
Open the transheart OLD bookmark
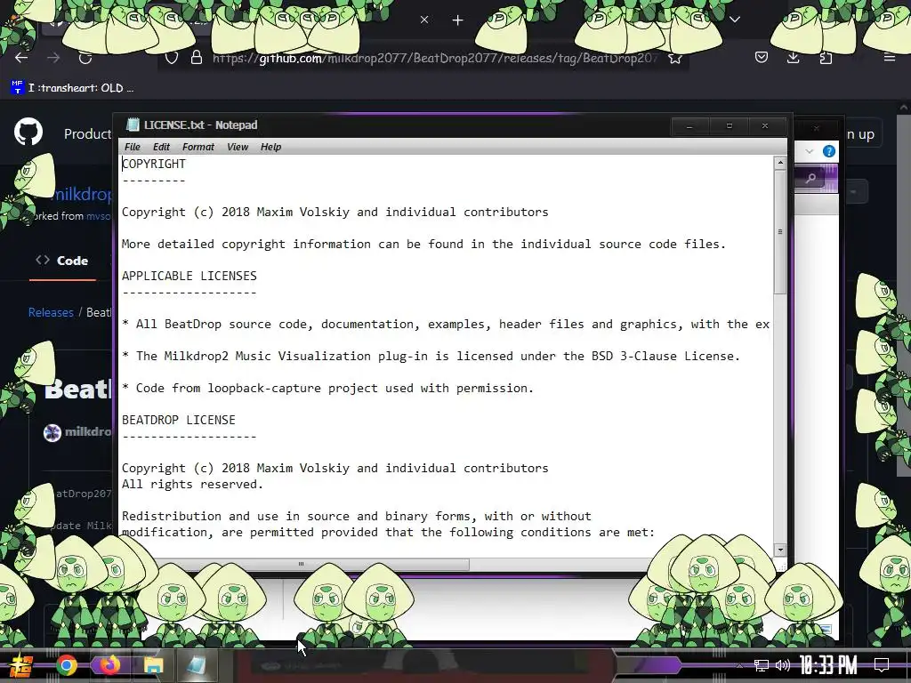point(72,88)
